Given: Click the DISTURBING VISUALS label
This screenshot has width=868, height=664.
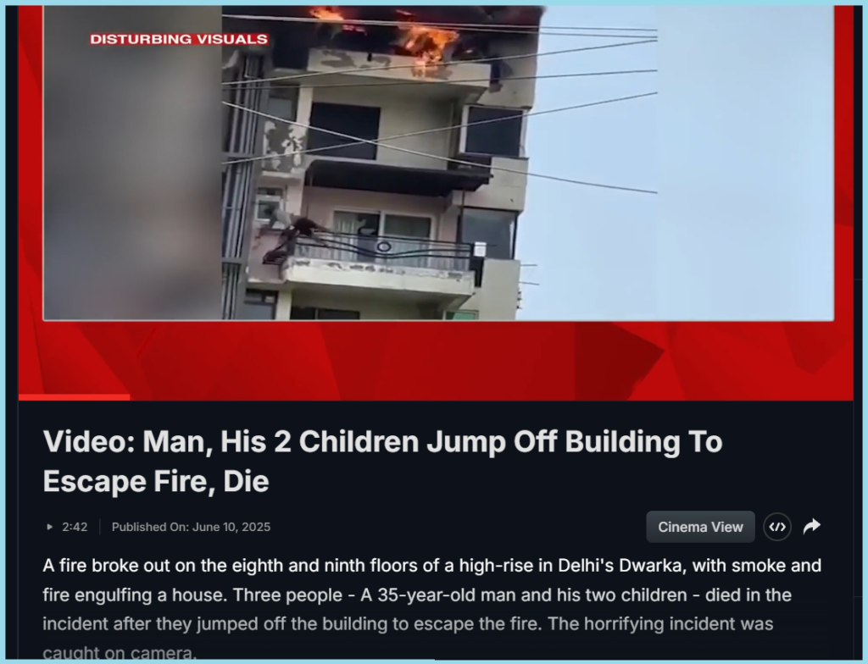Looking at the screenshot, I should pyautogui.click(x=179, y=39).
